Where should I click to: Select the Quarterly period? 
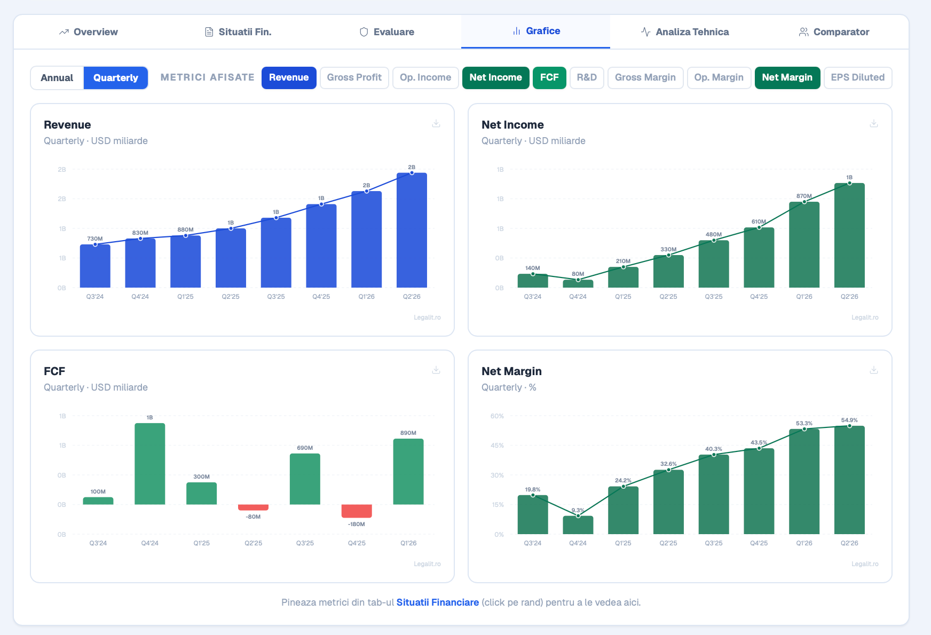pyautogui.click(x=116, y=78)
